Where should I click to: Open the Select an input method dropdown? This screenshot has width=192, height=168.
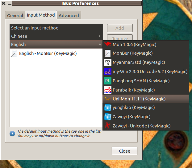click(x=56, y=28)
